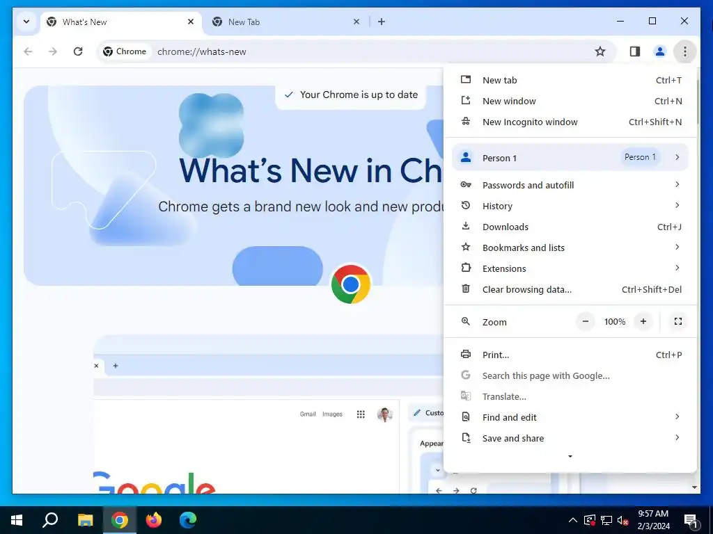713x534 pixels.
Task: Bookmark this page with the star icon
Action: pyautogui.click(x=600, y=51)
